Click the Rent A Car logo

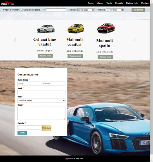[7, 3]
